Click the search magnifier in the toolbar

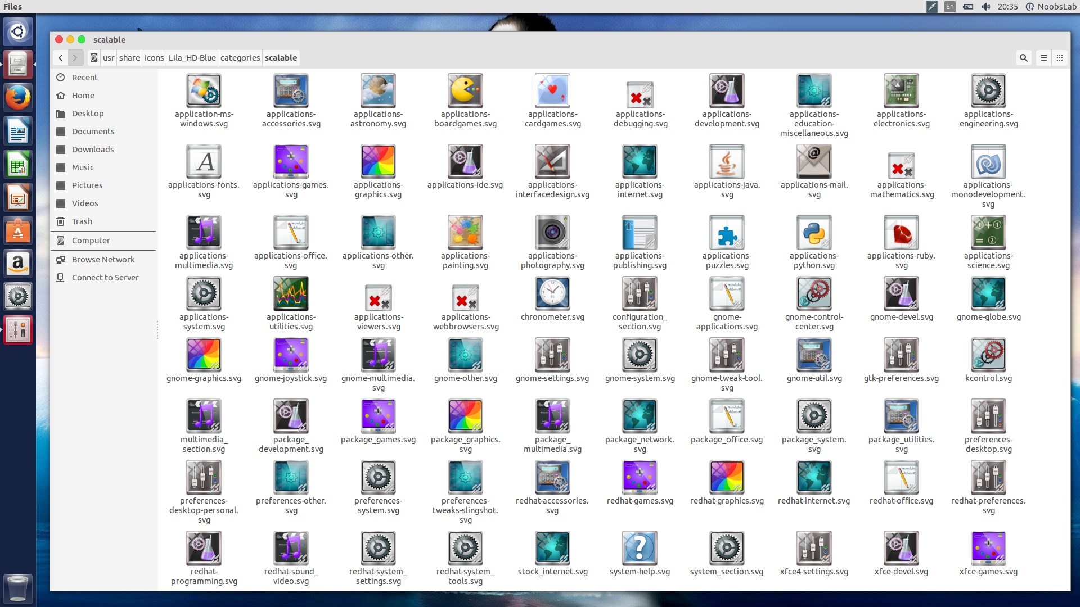pos(1023,58)
